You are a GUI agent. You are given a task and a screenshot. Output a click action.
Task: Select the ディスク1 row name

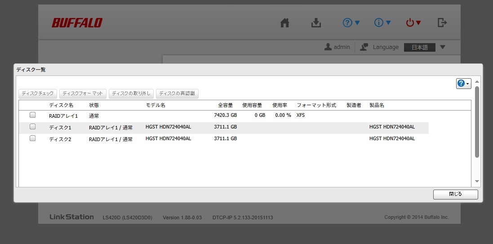(60, 128)
